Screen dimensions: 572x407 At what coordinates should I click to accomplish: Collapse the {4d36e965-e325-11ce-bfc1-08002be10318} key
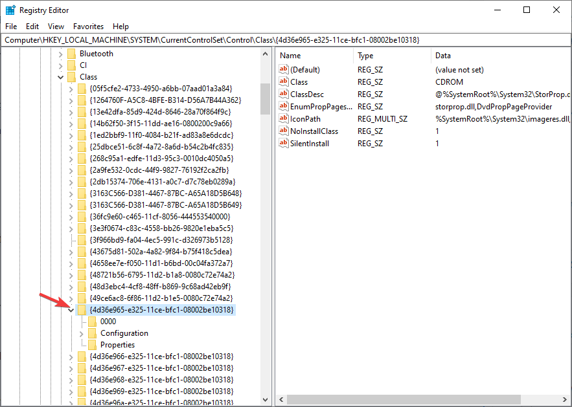click(71, 310)
